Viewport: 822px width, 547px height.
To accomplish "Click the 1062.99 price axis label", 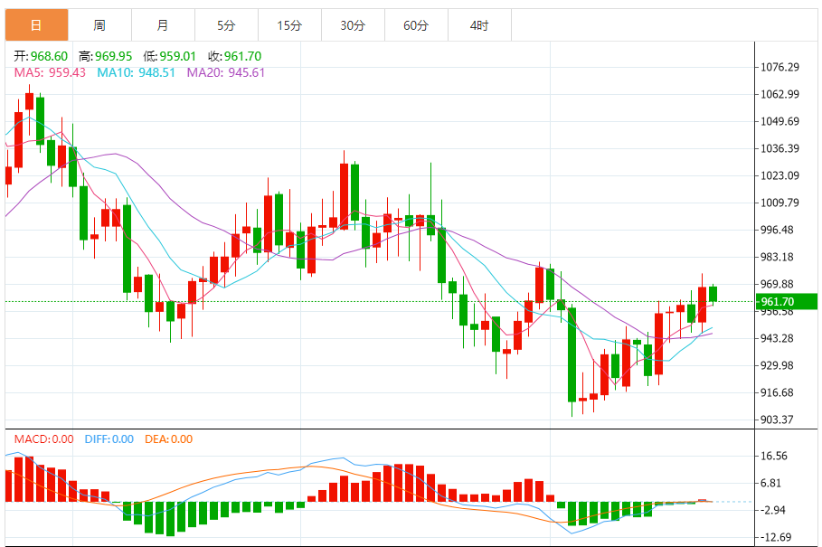I will click(x=779, y=94).
